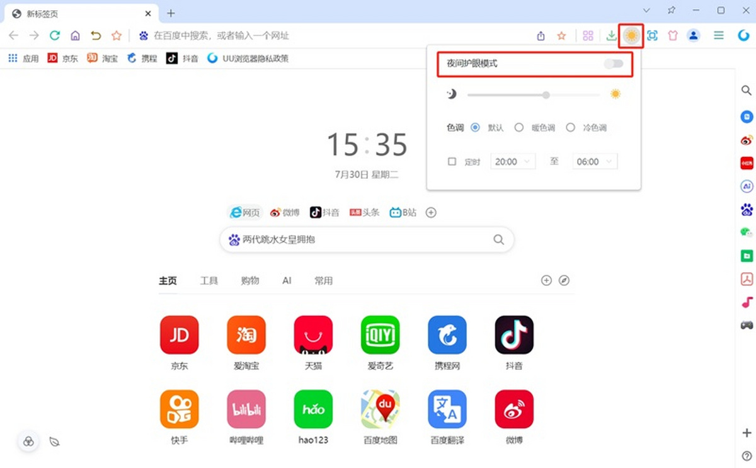Open the 爱奇艺 shortcut tile
Image resolution: width=756 pixels, height=468 pixels.
380,343
